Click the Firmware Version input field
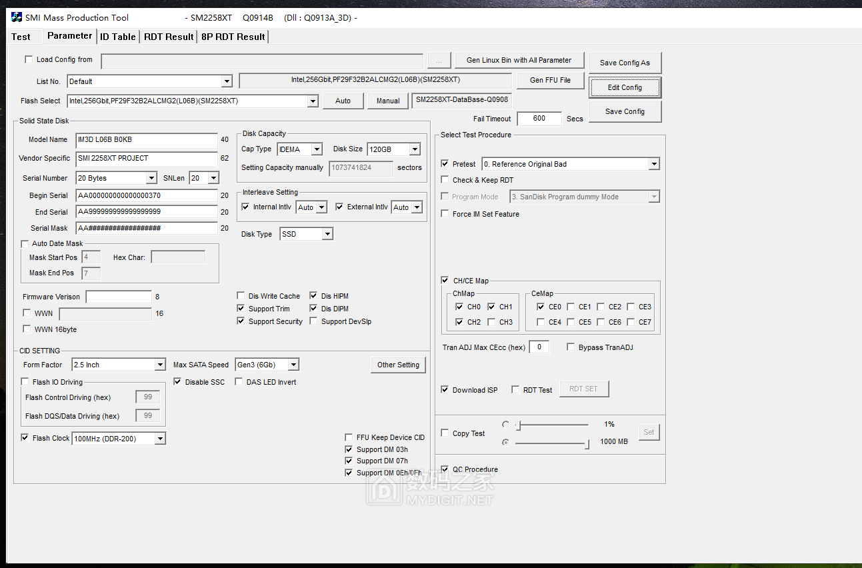This screenshot has height=568, width=862. (119, 297)
